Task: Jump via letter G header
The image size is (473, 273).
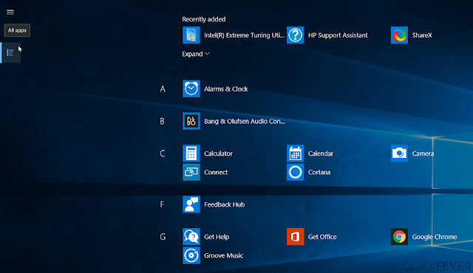Action: tap(163, 237)
